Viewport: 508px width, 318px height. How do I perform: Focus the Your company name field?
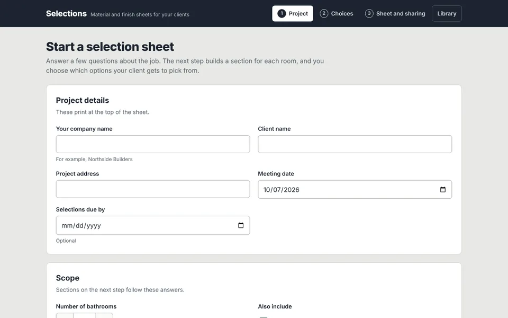[153, 144]
